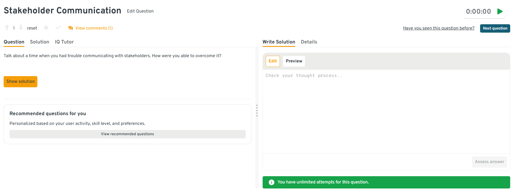
Task: Mark the question complete with the checkmark
Action: coord(58,28)
